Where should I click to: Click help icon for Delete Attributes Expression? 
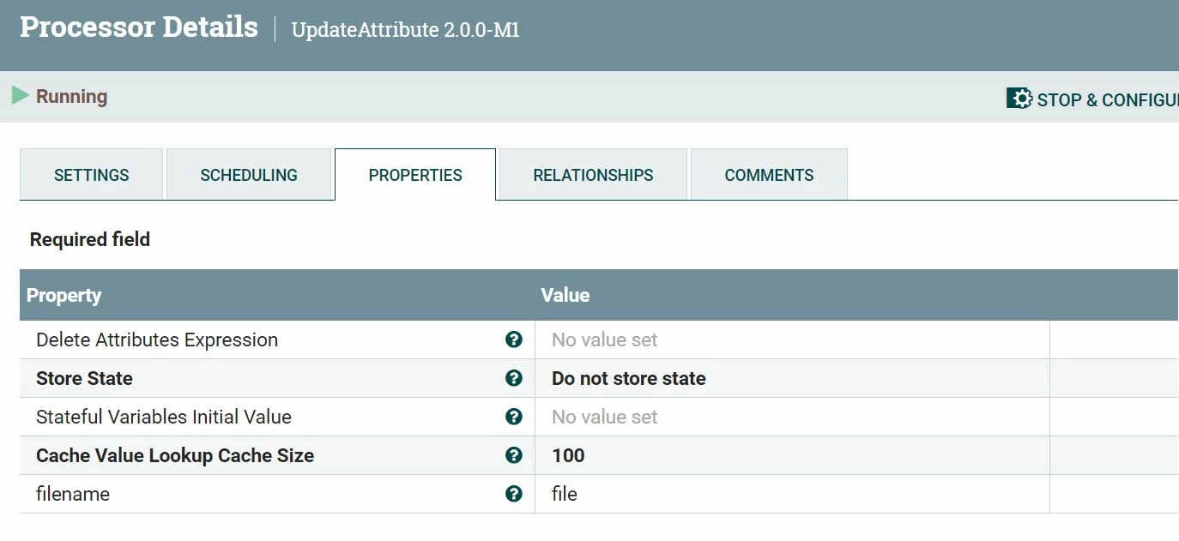[x=514, y=340]
